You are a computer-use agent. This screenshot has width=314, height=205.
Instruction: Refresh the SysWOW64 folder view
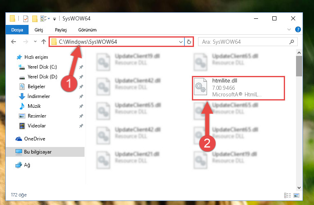(189, 42)
